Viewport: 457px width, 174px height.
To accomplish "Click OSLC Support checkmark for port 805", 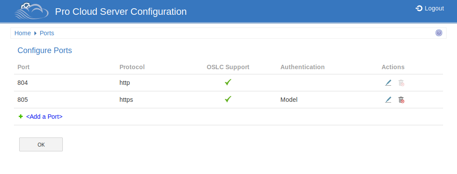I will coord(228,99).
